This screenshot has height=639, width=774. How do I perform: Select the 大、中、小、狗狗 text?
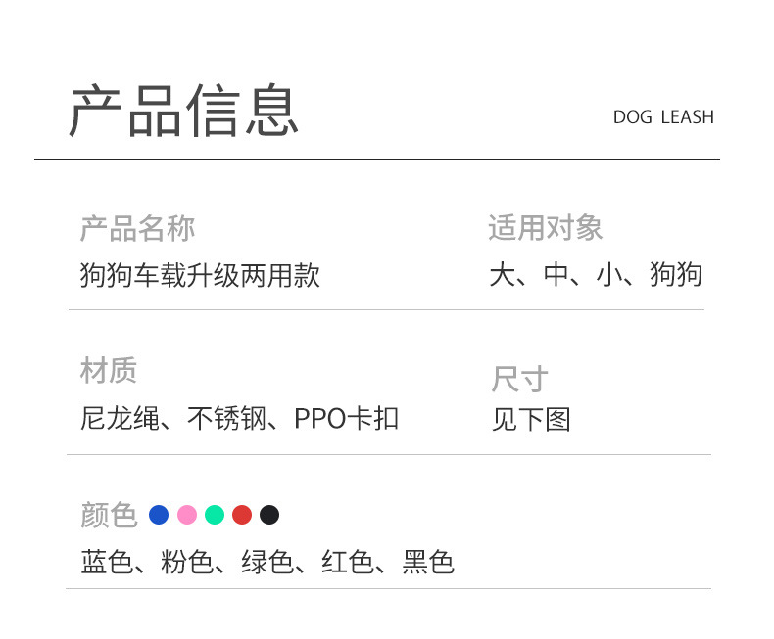pos(596,275)
